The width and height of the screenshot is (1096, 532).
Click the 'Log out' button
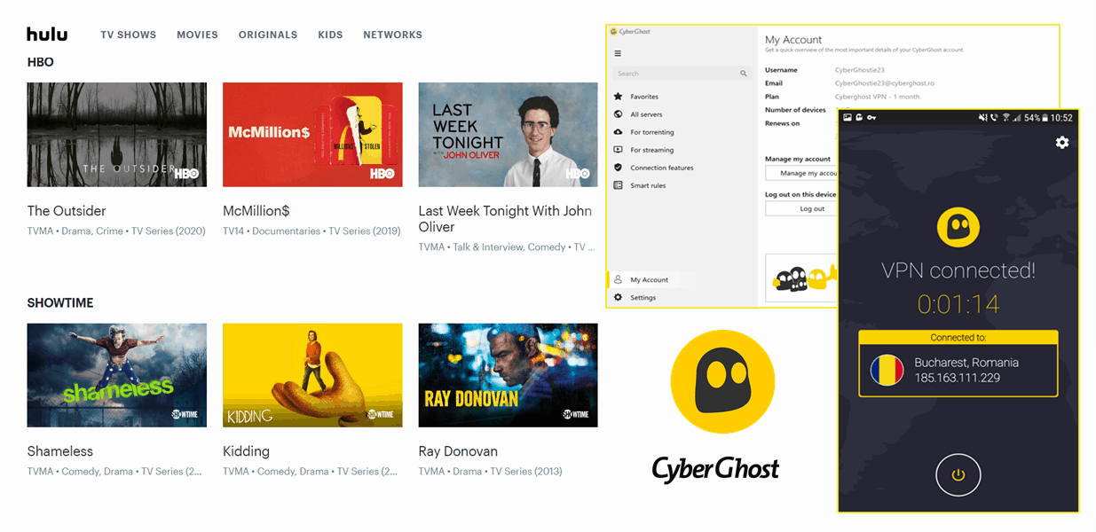802,209
